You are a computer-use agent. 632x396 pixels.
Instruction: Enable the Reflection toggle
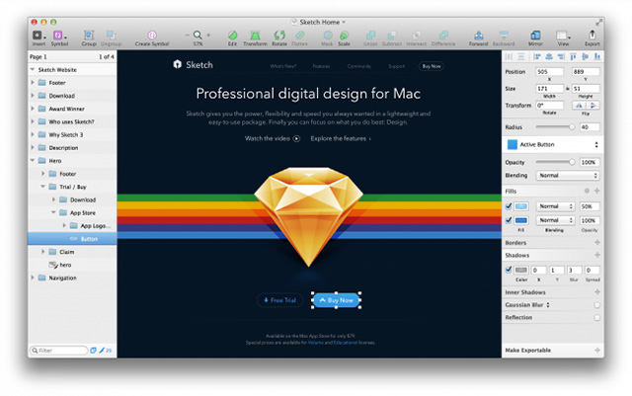coord(596,318)
